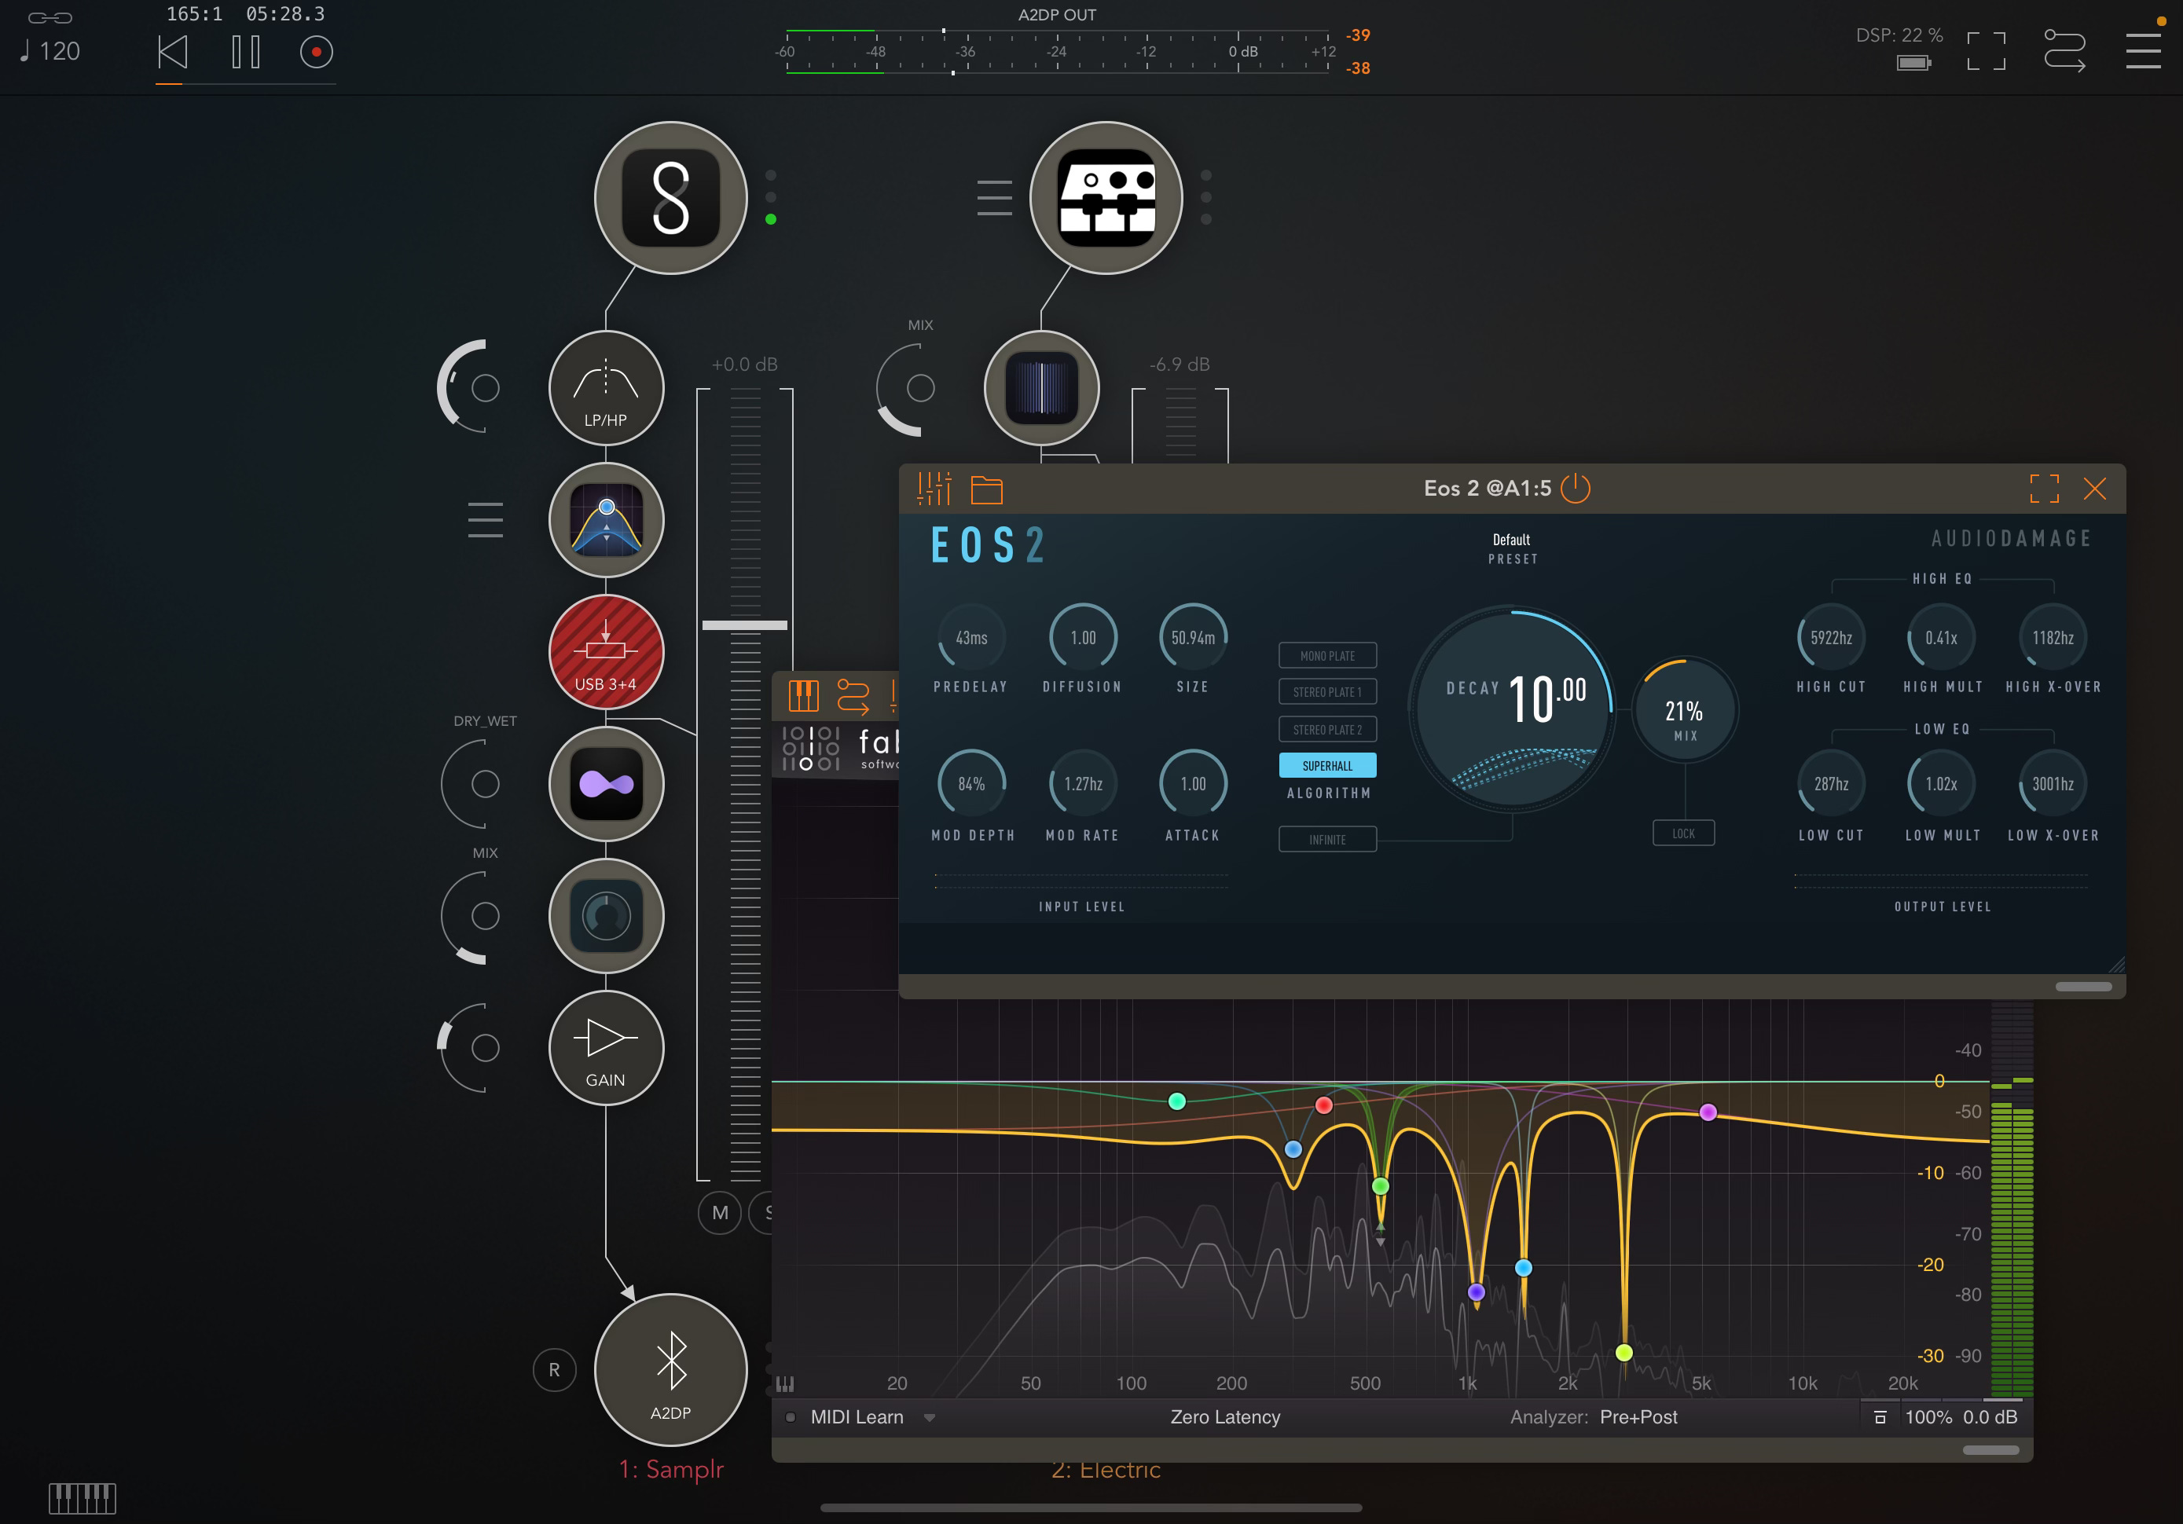Open the Electric channel hamburger menu
Viewport: 2183px width, 1524px height.
995,198
